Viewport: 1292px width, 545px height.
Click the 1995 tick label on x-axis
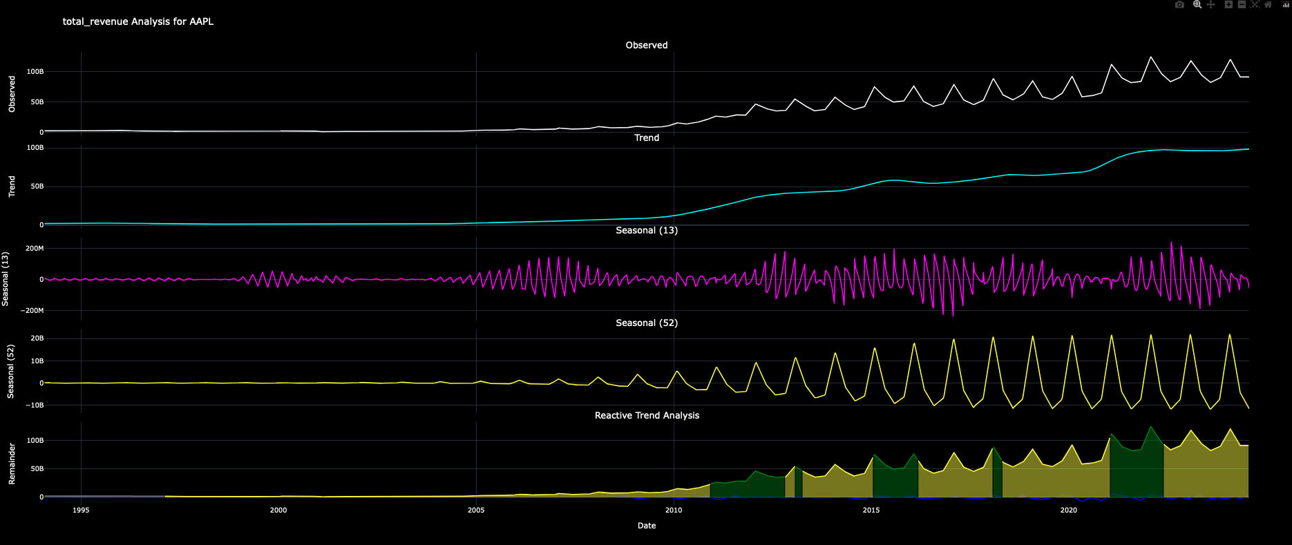click(x=81, y=510)
